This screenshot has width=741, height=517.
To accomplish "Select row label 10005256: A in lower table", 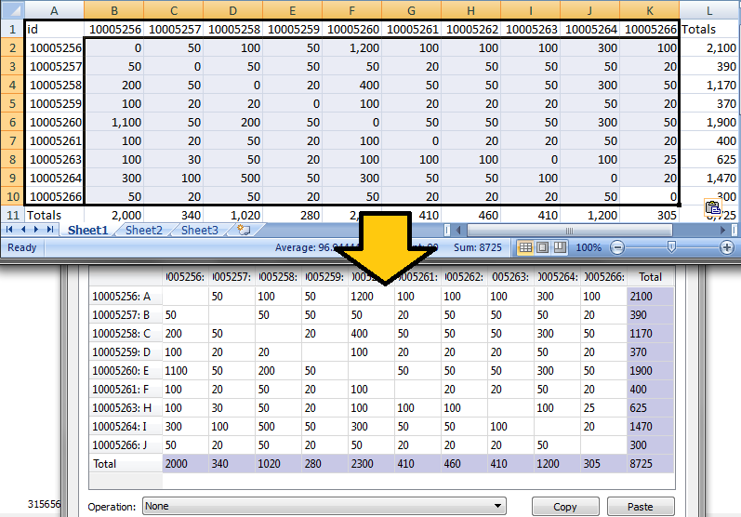I will (126, 297).
